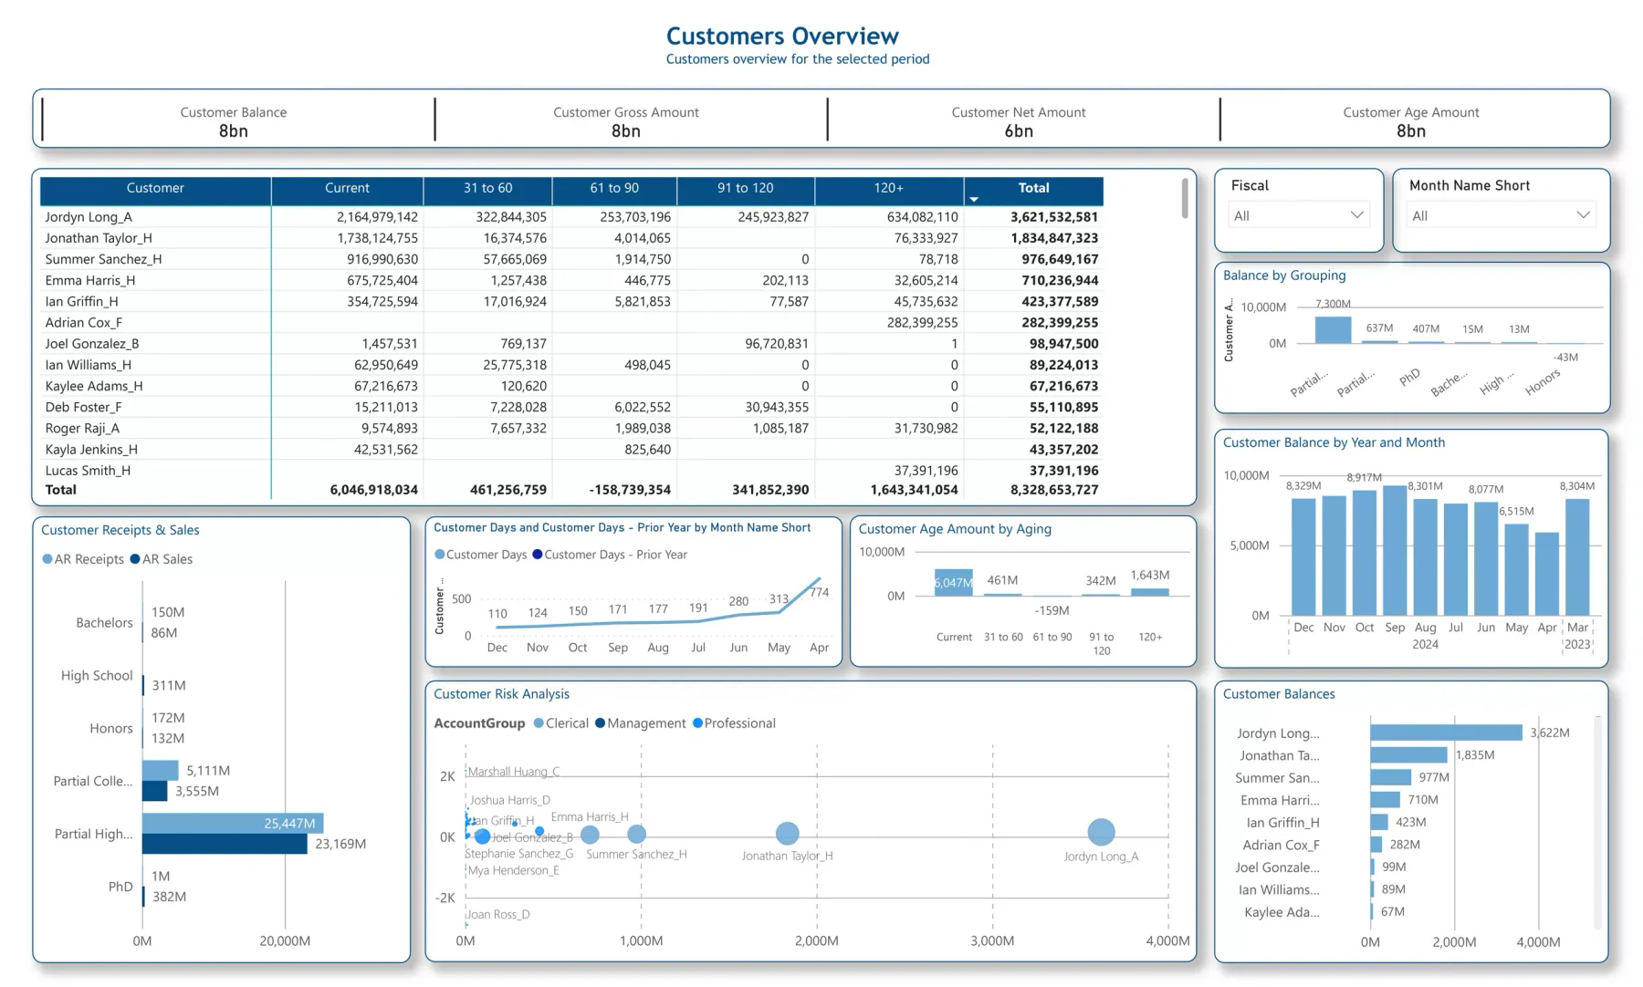Click the table's vertical scrollbar
The width and height of the screenshot is (1643, 987).
tap(1185, 198)
